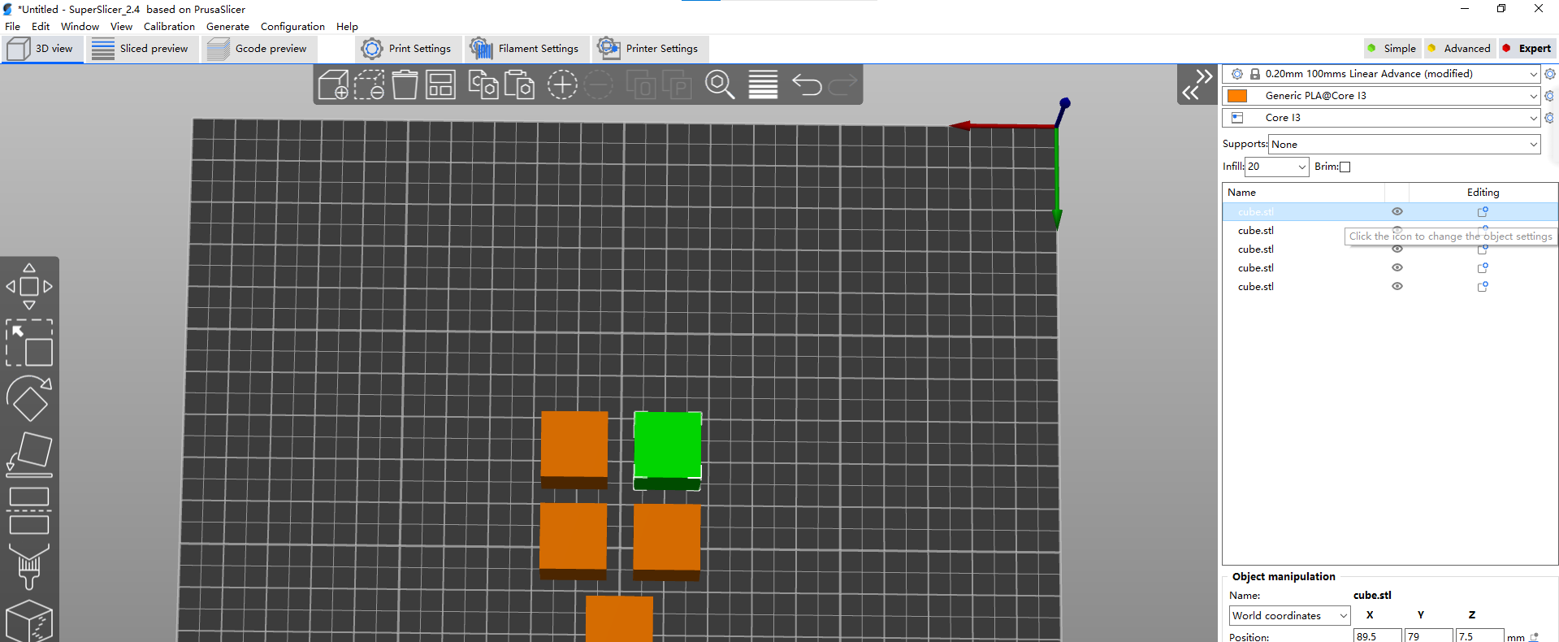Open Filament Settings
1559x642 pixels.
point(525,49)
